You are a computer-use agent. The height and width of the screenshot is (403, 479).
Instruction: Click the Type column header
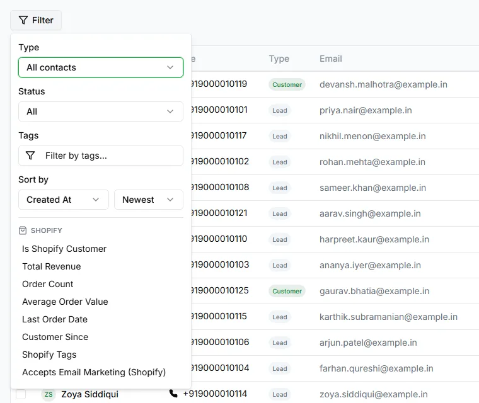point(279,59)
